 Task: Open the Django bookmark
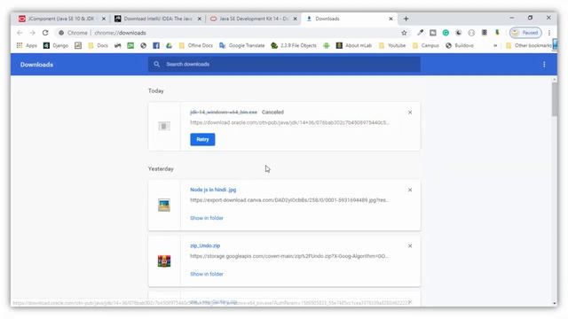pyautogui.click(x=56, y=45)
